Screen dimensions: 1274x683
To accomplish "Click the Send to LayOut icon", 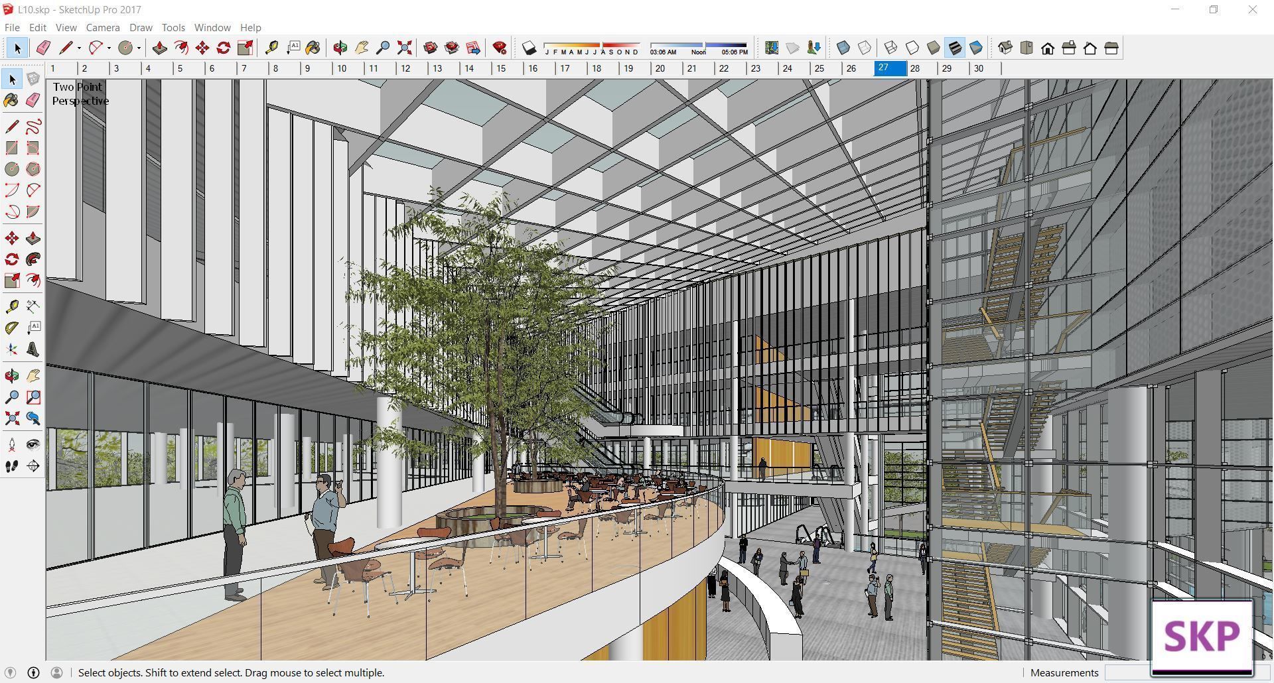I will click(x=473, y=48).
